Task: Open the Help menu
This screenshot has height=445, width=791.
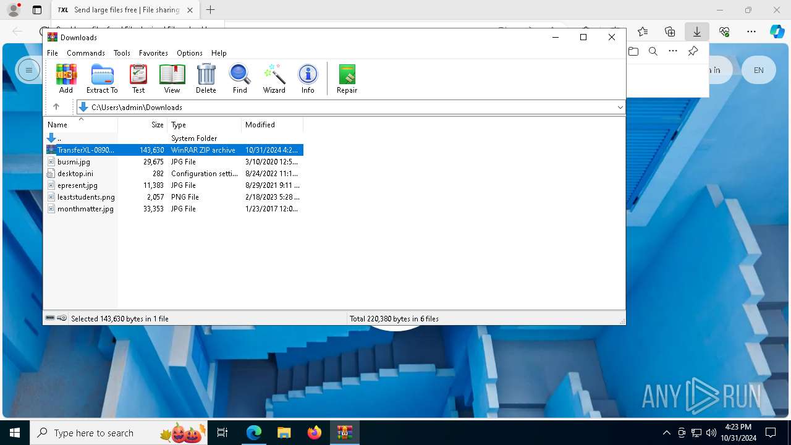Action: point(219,53)
